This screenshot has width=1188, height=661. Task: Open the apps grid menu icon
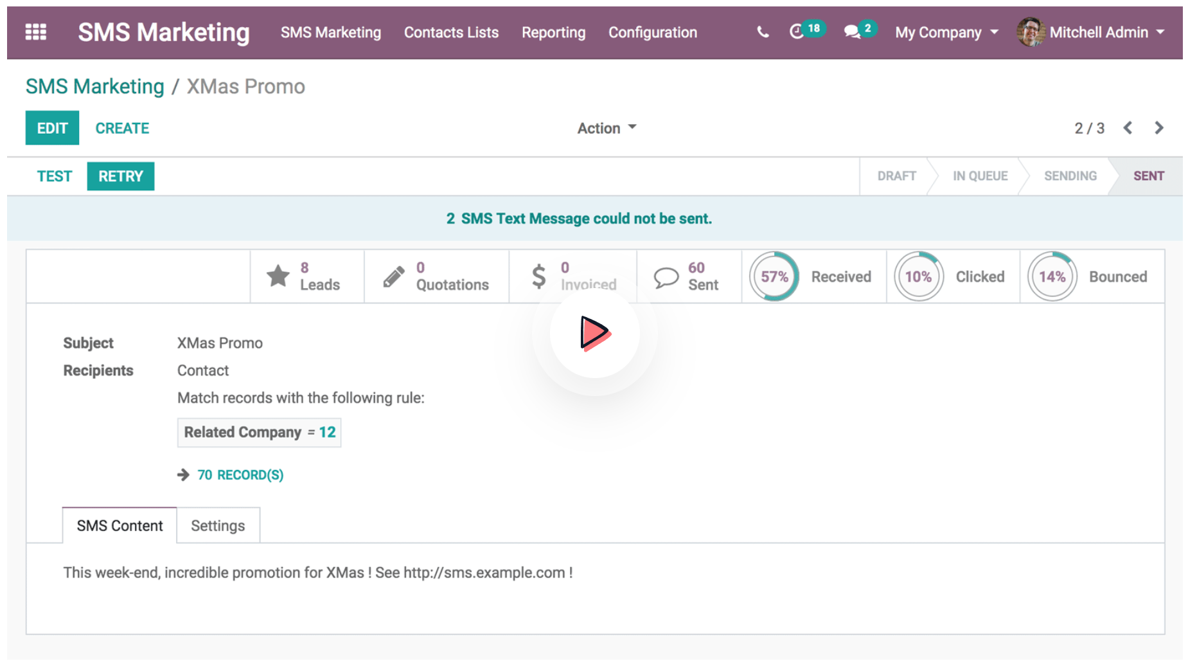[35, 32]
